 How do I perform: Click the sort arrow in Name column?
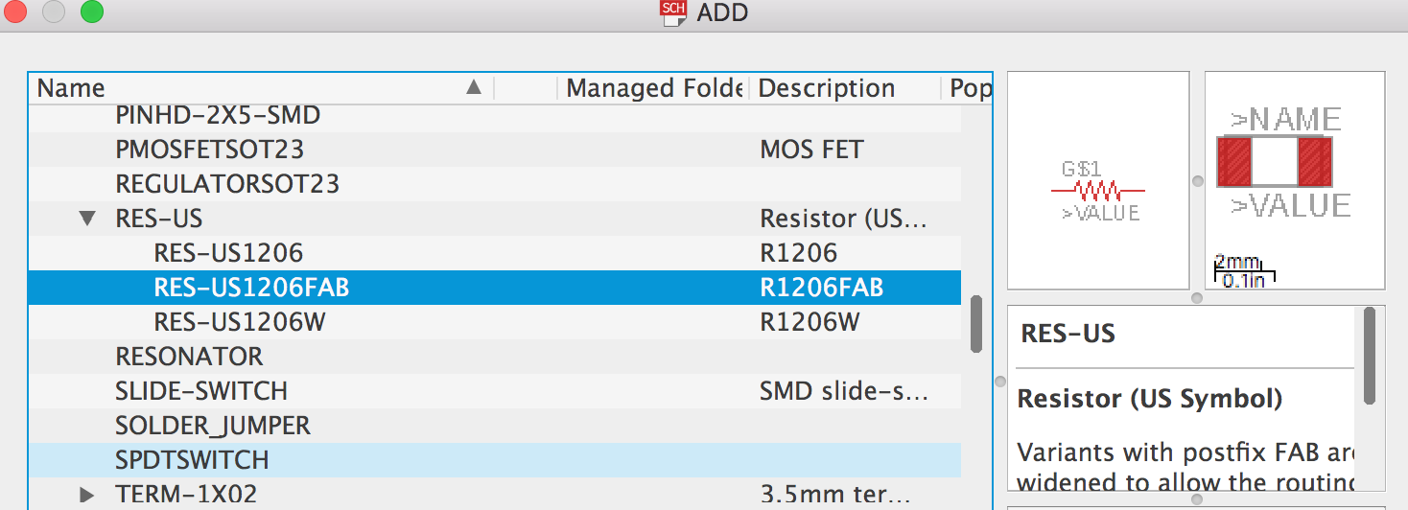click(x=473, y=88)
